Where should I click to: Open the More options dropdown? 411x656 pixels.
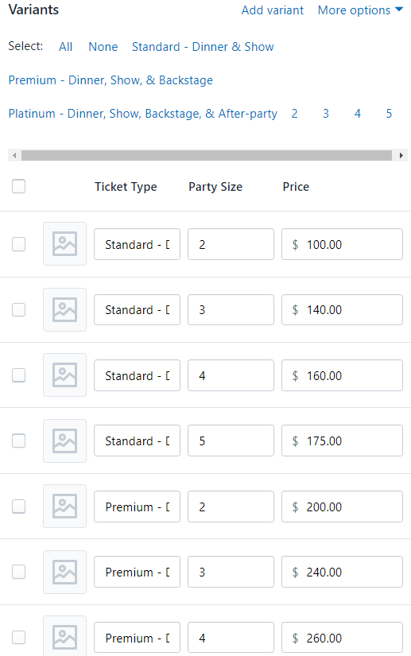(x=360, y=10)
